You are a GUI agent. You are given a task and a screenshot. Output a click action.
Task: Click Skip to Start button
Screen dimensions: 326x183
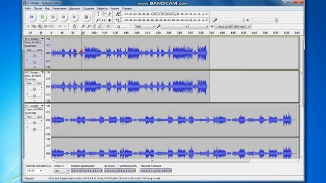point(64,17)
